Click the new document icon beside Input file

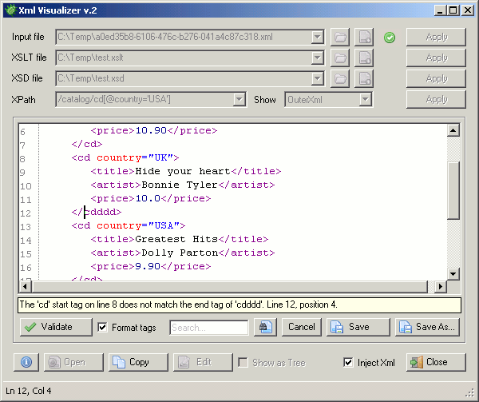364,37
